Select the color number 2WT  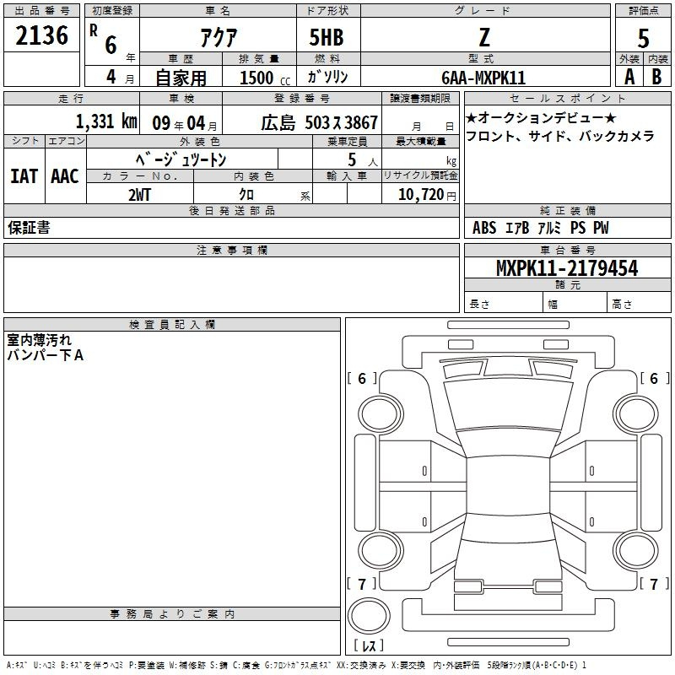coord(140,194)
